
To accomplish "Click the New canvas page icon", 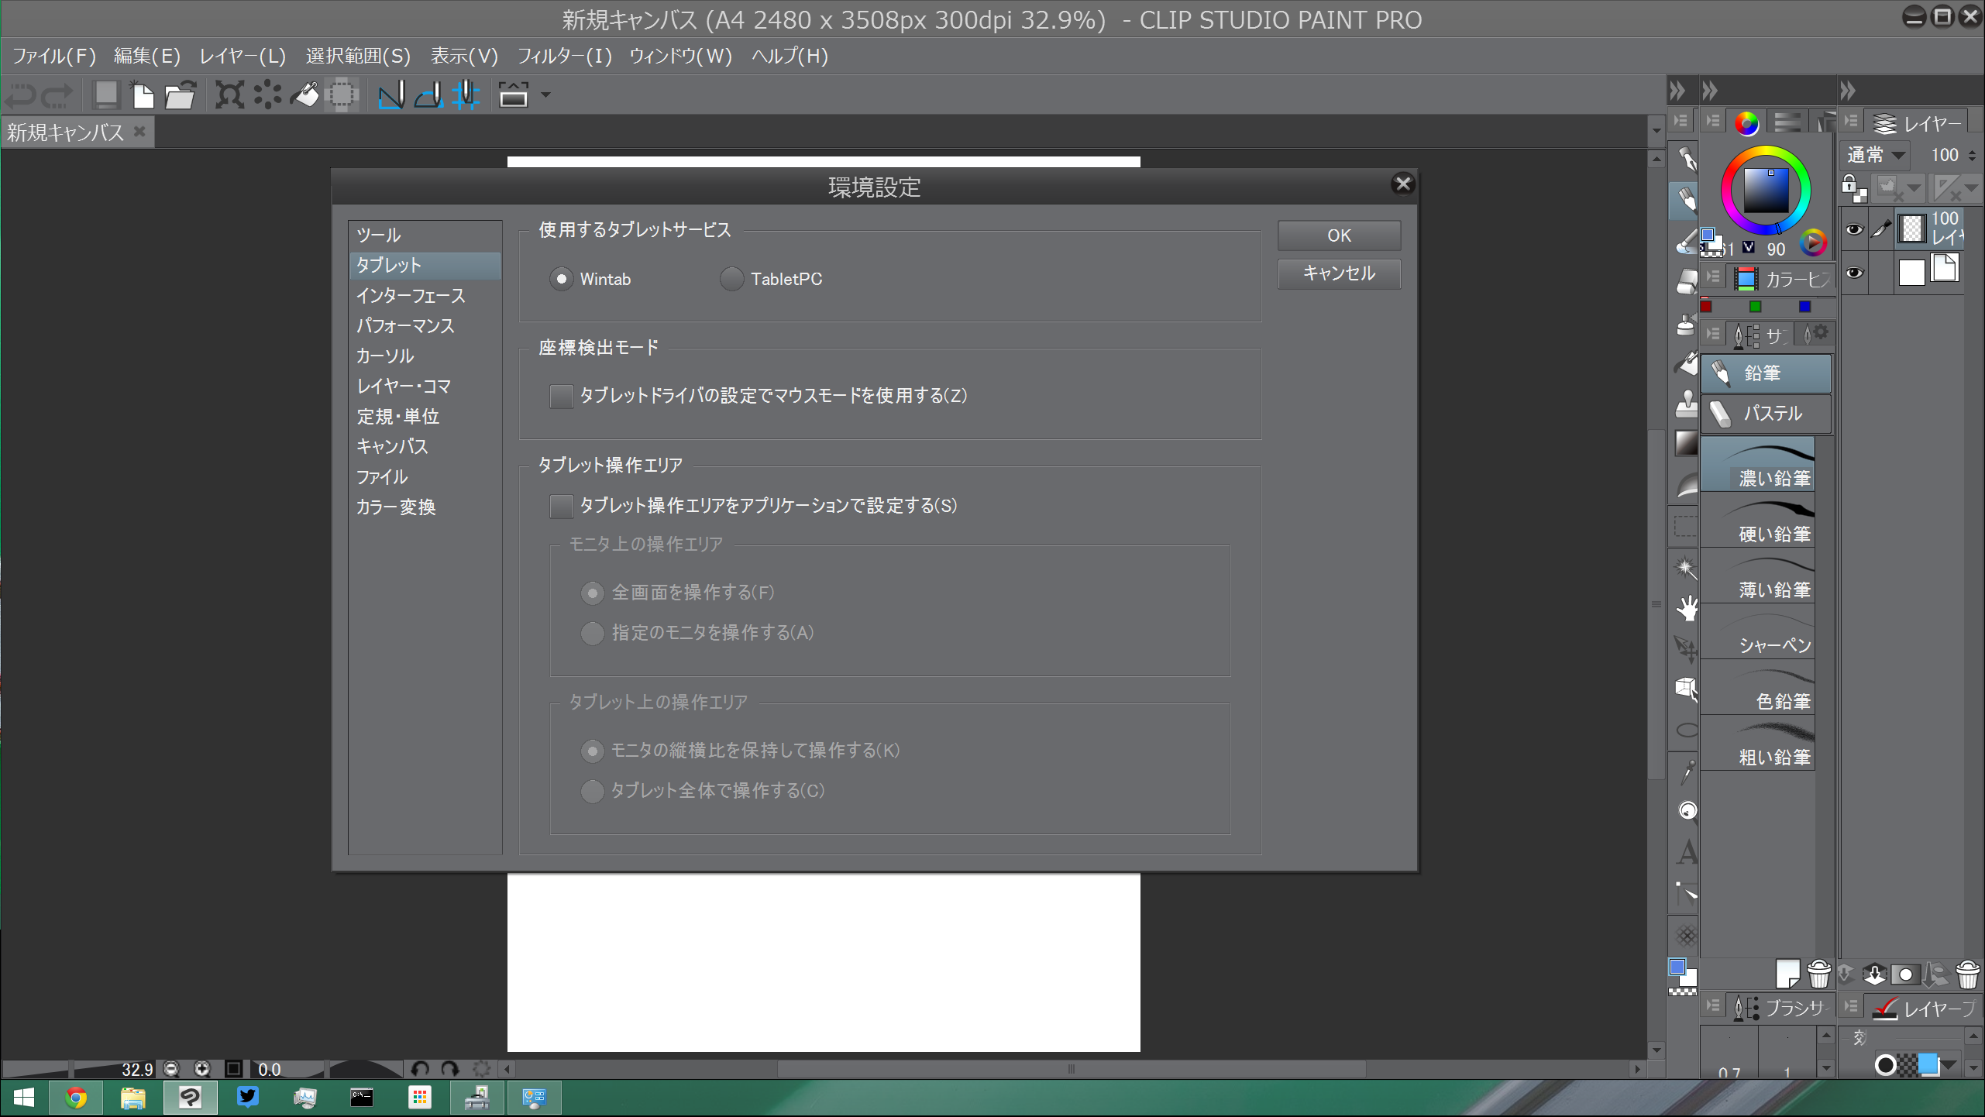I will [143, 95].
